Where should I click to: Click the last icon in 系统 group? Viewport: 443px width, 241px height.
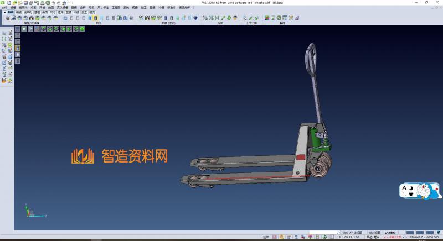(297, 18)
